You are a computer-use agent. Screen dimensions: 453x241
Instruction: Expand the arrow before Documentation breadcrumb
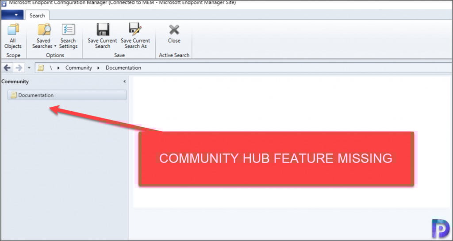[99, 68]
